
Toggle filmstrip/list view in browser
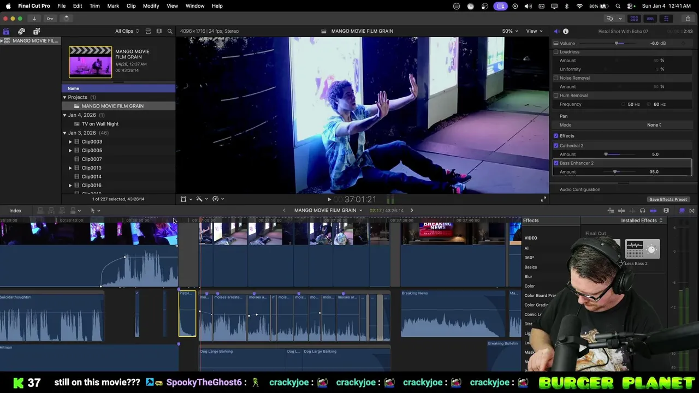159,31
